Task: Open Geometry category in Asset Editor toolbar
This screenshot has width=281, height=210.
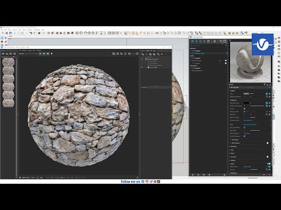Action: point(200,41)
